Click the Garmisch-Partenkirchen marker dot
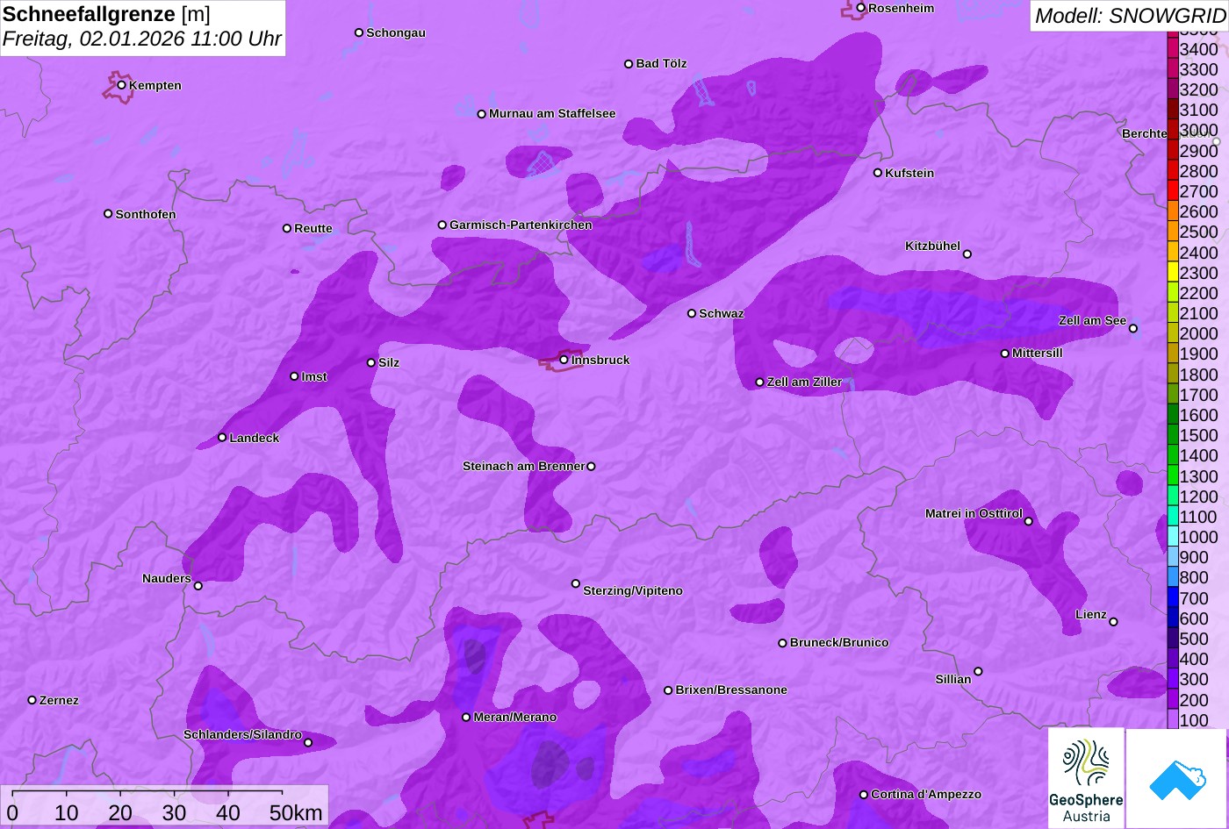This screenshot has height=829, width=1229. pyautogui.click(x=442, y=225)
